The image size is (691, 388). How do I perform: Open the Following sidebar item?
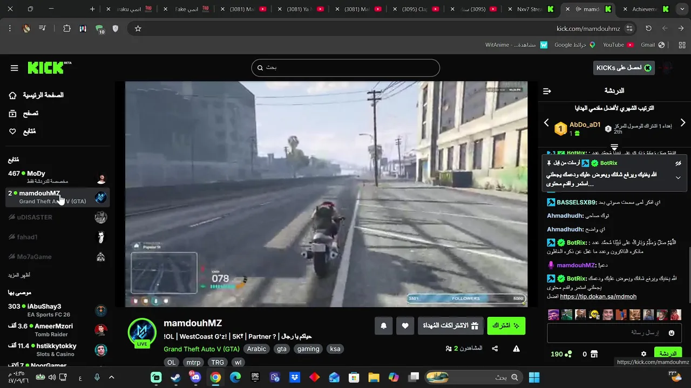22,131
